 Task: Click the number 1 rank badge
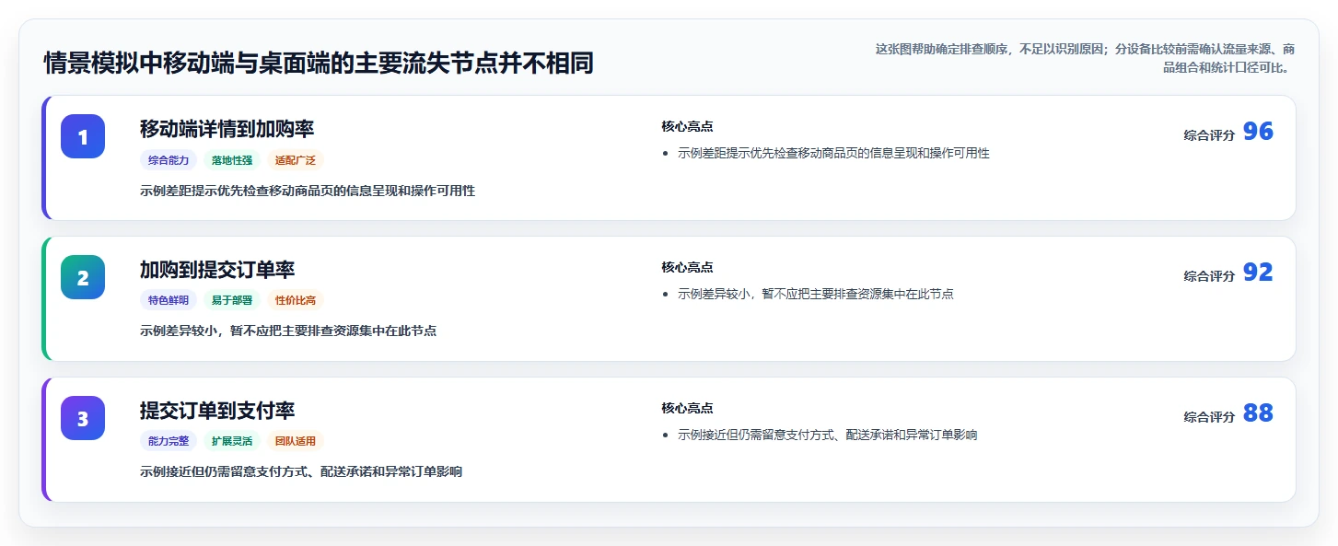click(83, 136)
